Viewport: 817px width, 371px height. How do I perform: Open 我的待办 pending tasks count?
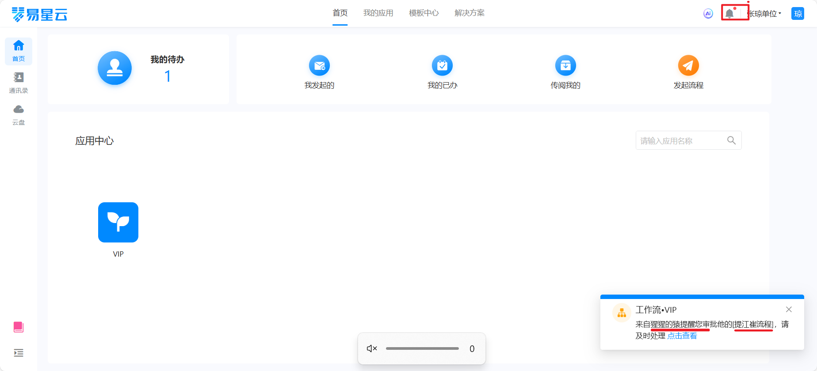coord(168,76)
